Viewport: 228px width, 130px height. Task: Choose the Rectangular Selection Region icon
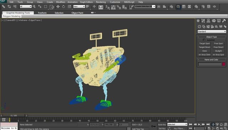46,6
